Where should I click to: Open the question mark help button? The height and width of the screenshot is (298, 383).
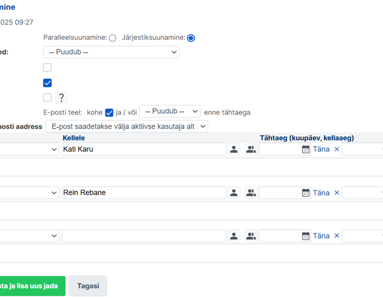[x=61, y=97]
